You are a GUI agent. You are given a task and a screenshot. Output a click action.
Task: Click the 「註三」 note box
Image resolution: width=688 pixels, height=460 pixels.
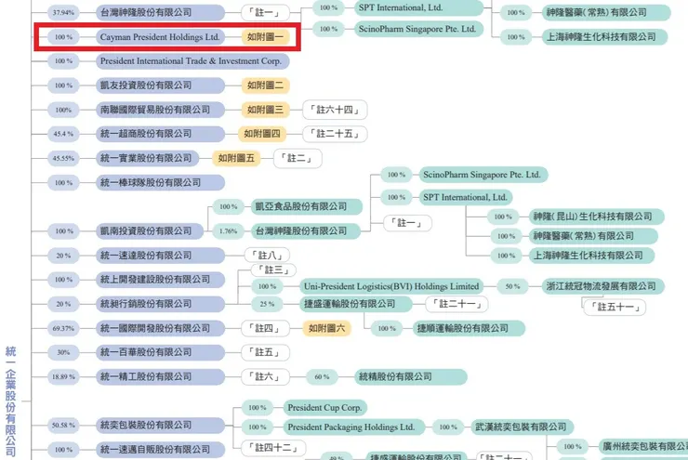pos(273,269)
